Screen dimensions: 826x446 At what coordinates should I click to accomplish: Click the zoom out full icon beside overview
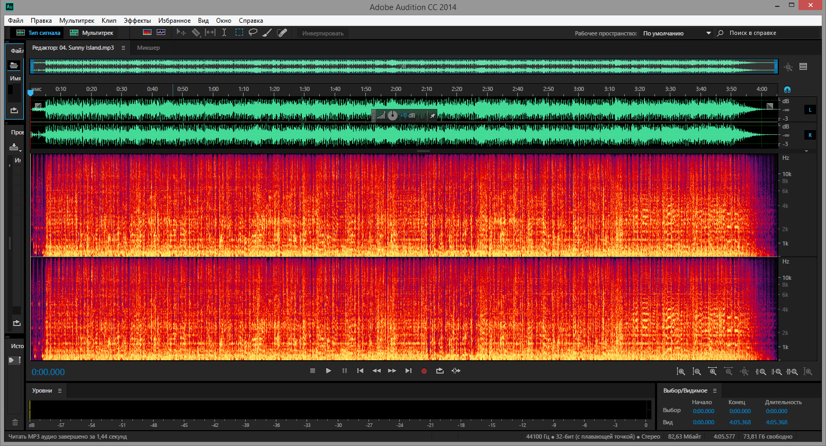788,67
